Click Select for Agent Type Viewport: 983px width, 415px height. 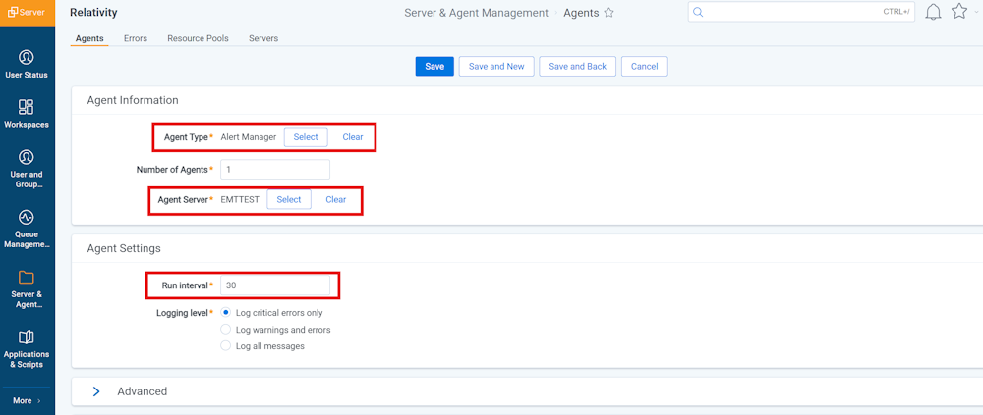pyautogui.click(x=306, y=137)
